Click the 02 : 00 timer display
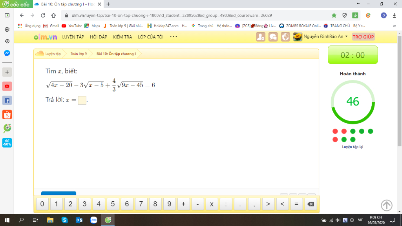402x226 pixels. pyautogui.click(x=353, y=55)
